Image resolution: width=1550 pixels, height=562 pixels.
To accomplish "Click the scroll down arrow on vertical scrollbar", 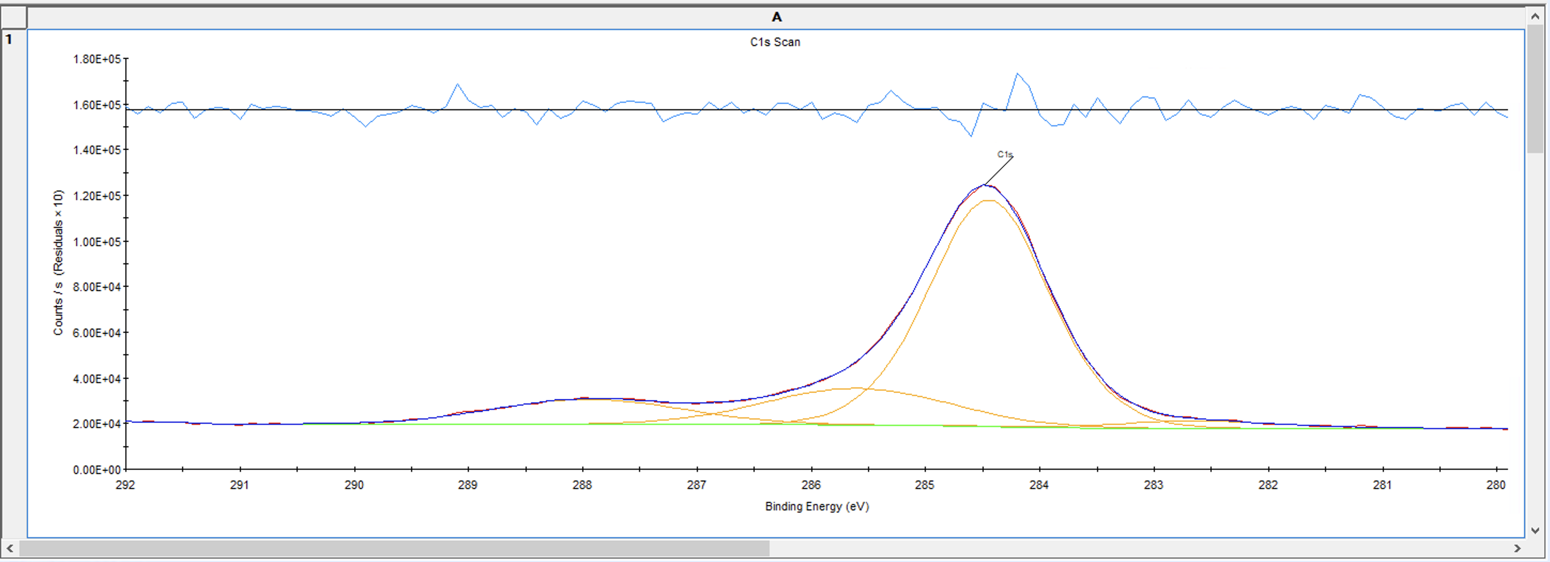I will click(1535, 530).
